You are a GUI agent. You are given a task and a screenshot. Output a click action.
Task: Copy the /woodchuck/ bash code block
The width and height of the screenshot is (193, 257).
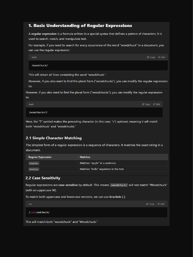point(151,57)
